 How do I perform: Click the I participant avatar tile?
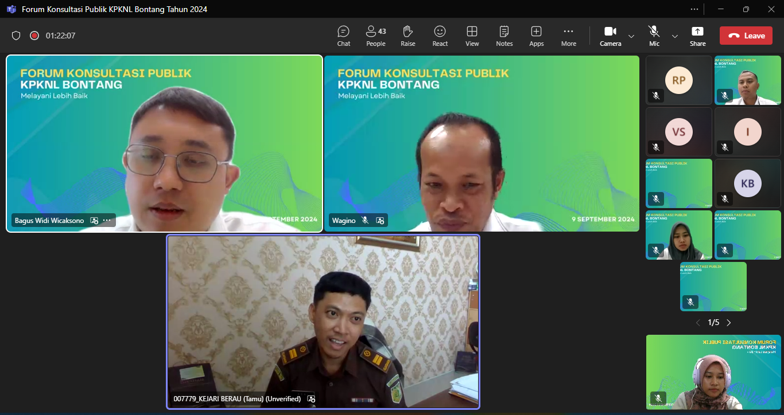click(x=748, y=132)
